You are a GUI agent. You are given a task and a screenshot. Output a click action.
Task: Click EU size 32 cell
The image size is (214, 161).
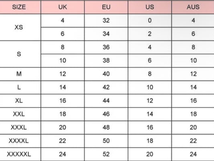(x=106, y=20)
